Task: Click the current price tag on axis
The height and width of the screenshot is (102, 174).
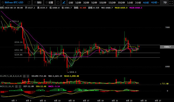Action: click(x=167, y=47)
